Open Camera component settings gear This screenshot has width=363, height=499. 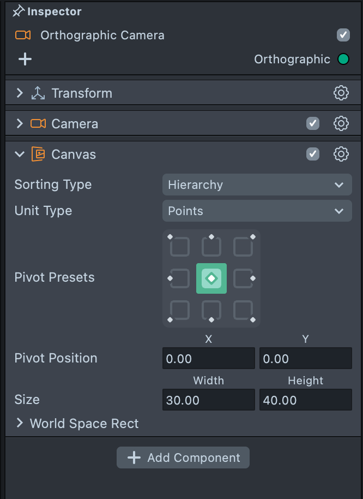tap(341, 123)
